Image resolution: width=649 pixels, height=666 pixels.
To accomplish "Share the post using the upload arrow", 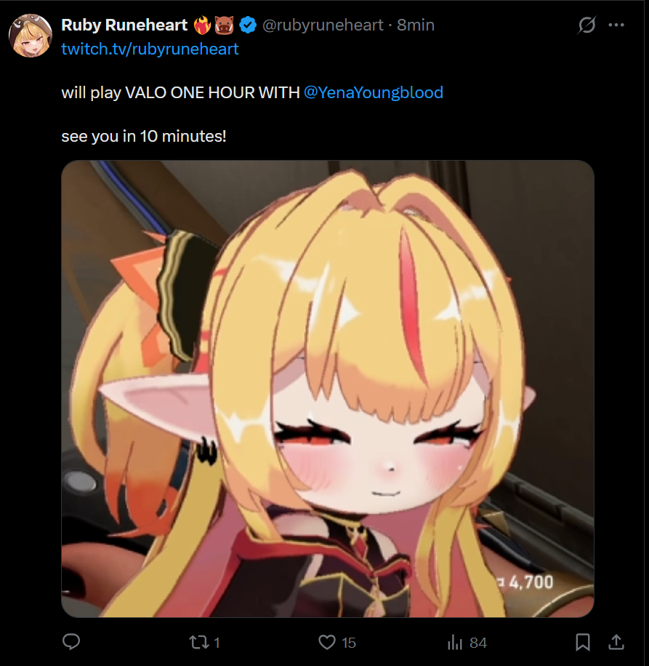I will pyautogui.click(x=616, y=642).
